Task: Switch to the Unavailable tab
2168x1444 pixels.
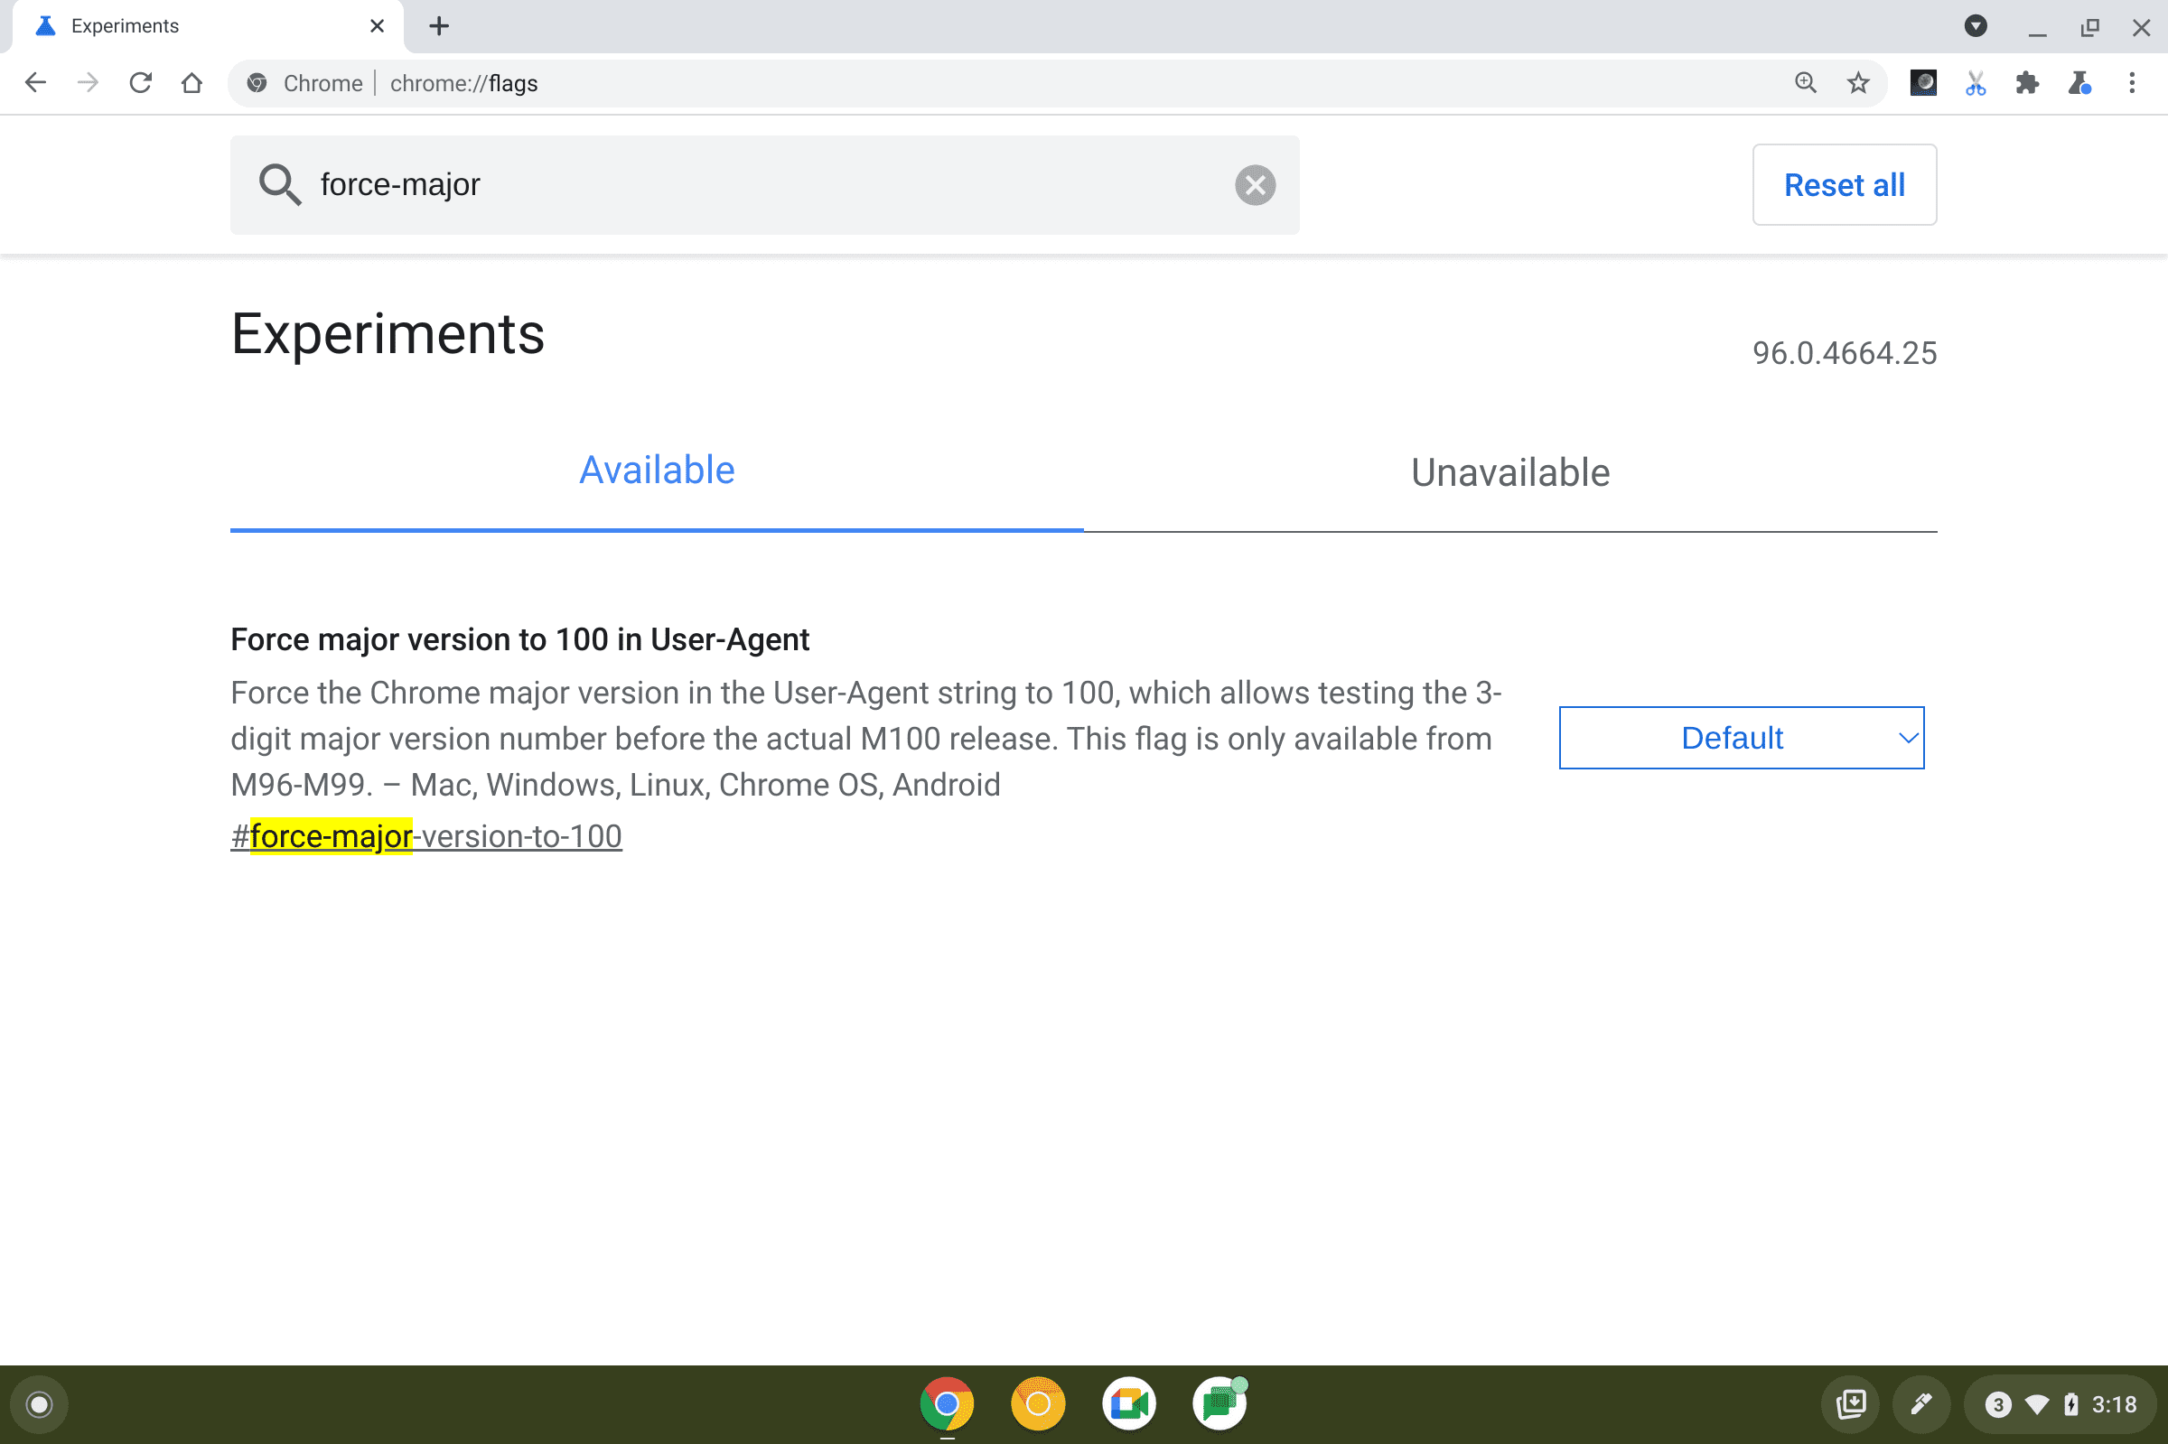Action: coord(1509,470)
